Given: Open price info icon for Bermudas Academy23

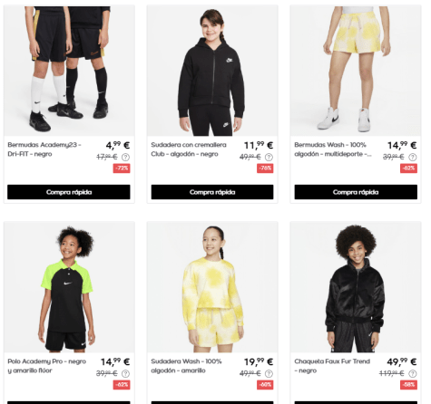Looking at the screenshot, I should pos(125,157).
